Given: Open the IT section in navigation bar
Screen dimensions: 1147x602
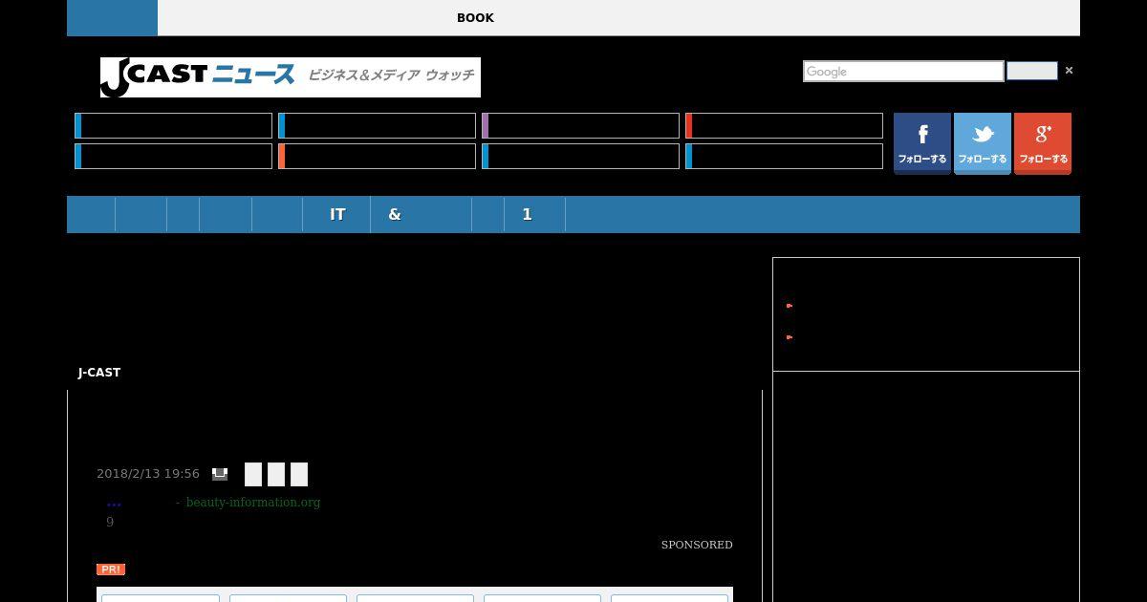Looking at the screenshot, I should 337,215.
